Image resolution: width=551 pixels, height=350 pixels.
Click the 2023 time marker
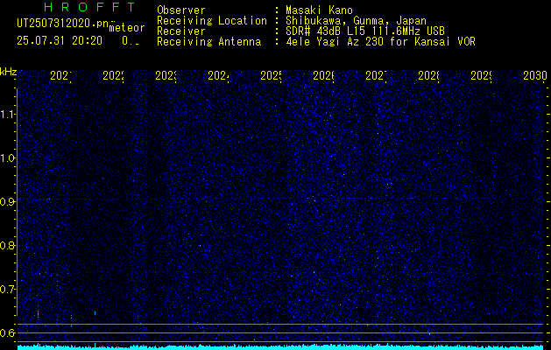tap(166, 75)
